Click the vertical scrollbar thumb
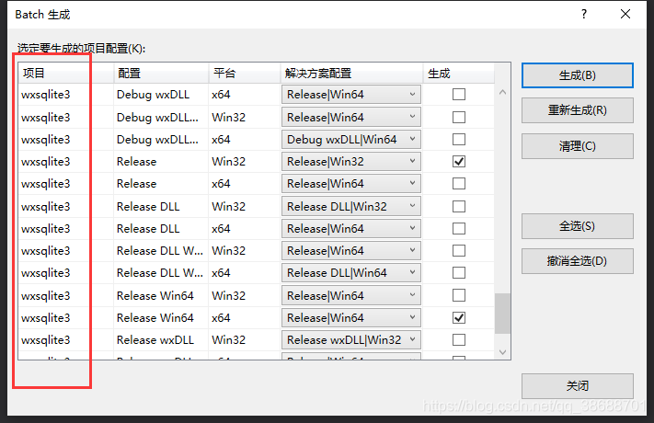This screenshot has height=423, width=654. point(502,314)
